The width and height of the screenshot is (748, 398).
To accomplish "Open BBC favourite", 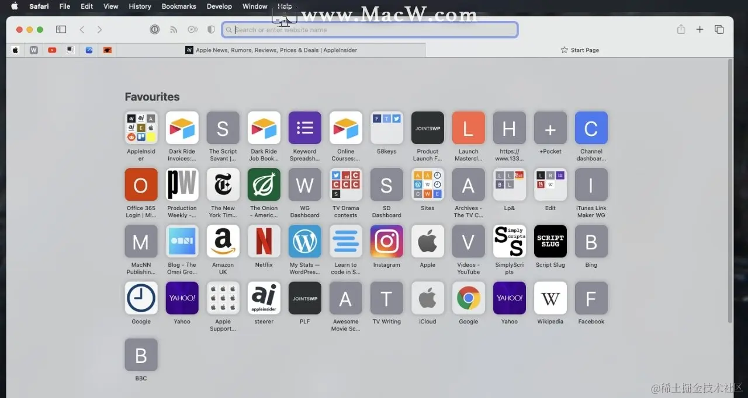I will point(141,354).
